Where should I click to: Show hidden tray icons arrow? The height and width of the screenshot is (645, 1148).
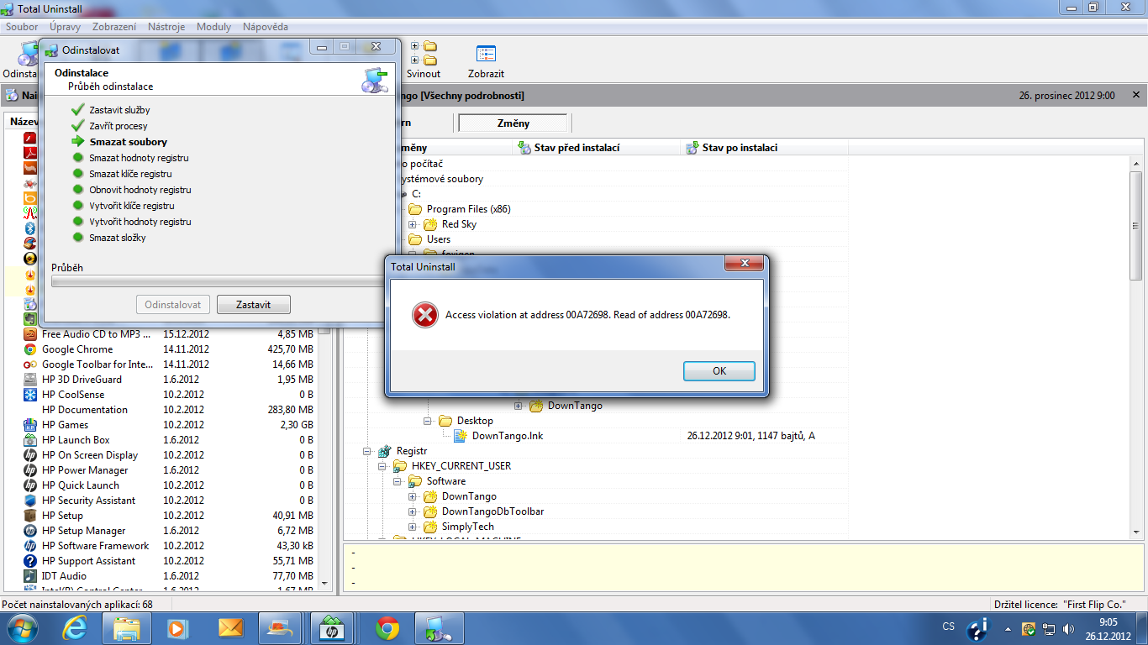(x=1008, y=628)
